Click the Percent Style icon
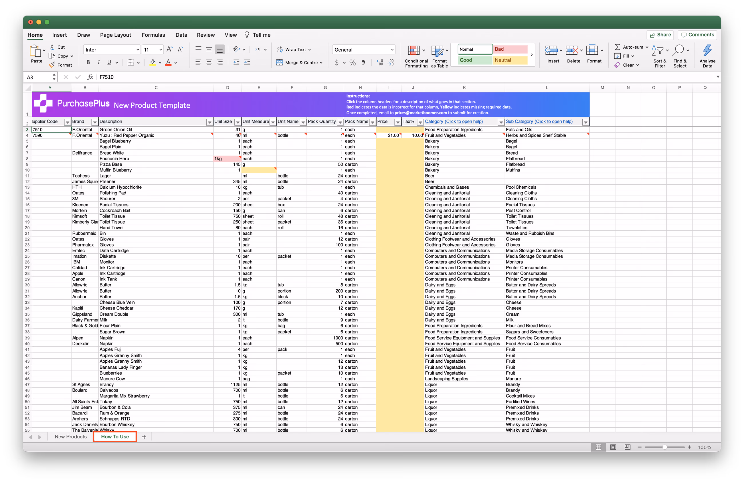Viewport: 744px width, 482px height. [x=353, y=62]
